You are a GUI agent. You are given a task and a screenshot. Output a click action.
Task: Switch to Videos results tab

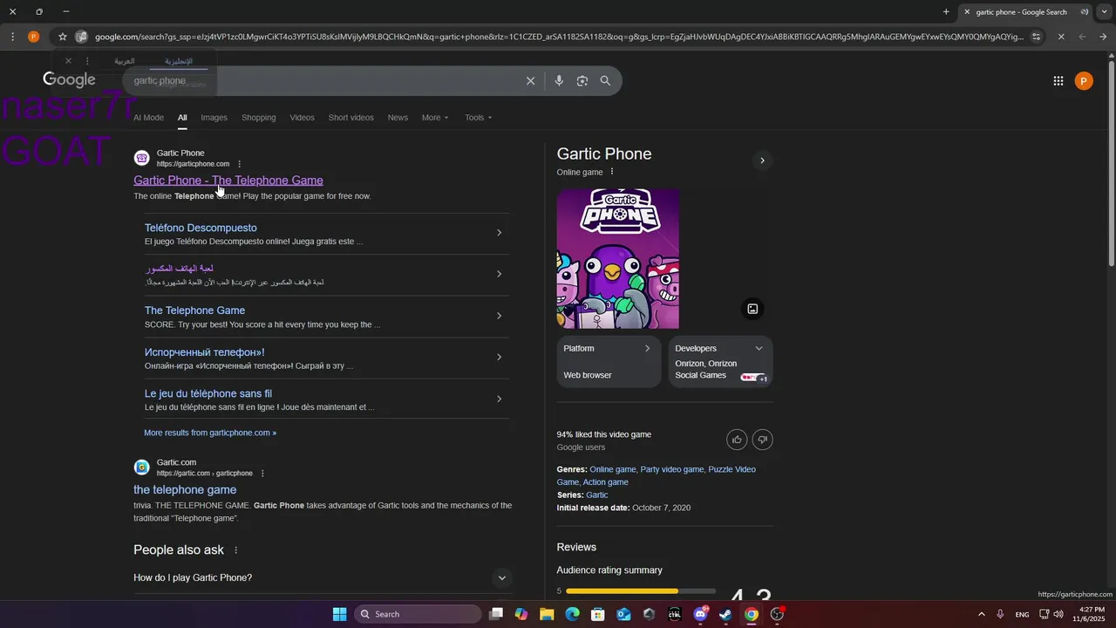[x=302, y=118]
